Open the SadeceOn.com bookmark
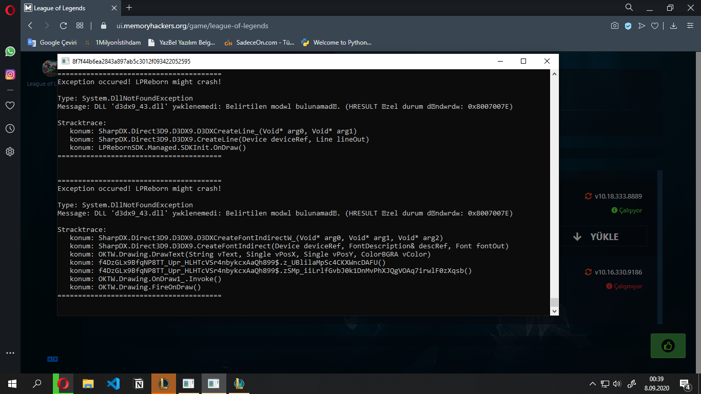This screenshot has height=394, width=701. 259,43
